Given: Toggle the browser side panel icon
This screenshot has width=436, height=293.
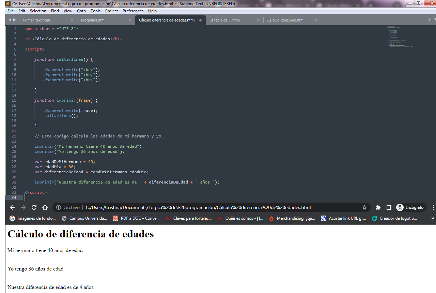Looking at the screenshot, I should click(x=389, y=207).
